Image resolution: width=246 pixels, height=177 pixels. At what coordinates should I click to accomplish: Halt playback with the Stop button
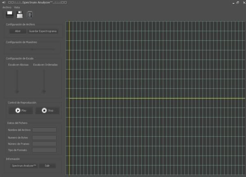coord(48,111)
